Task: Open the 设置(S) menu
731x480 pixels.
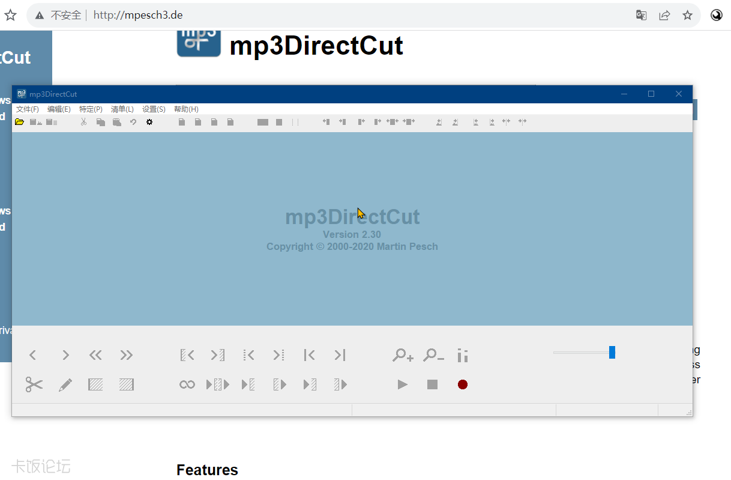Action: 154,109
